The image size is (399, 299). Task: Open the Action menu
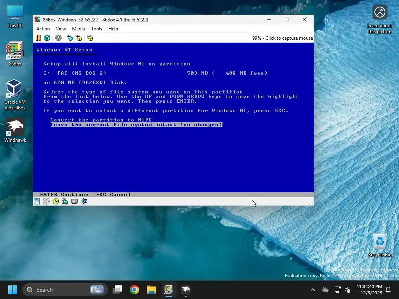(x=43, y=29)
